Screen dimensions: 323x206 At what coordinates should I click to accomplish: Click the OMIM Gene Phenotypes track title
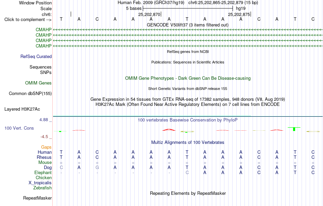point(188,78)
